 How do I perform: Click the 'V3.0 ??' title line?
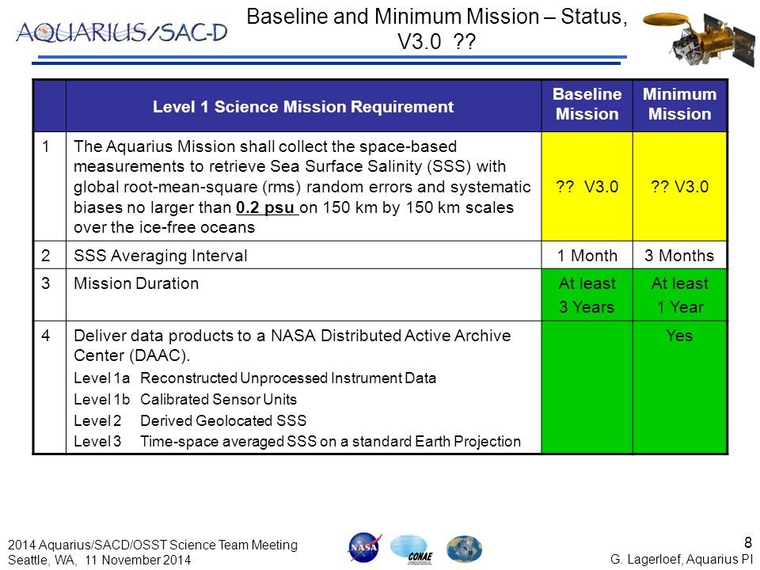click(x=436, y=42)
